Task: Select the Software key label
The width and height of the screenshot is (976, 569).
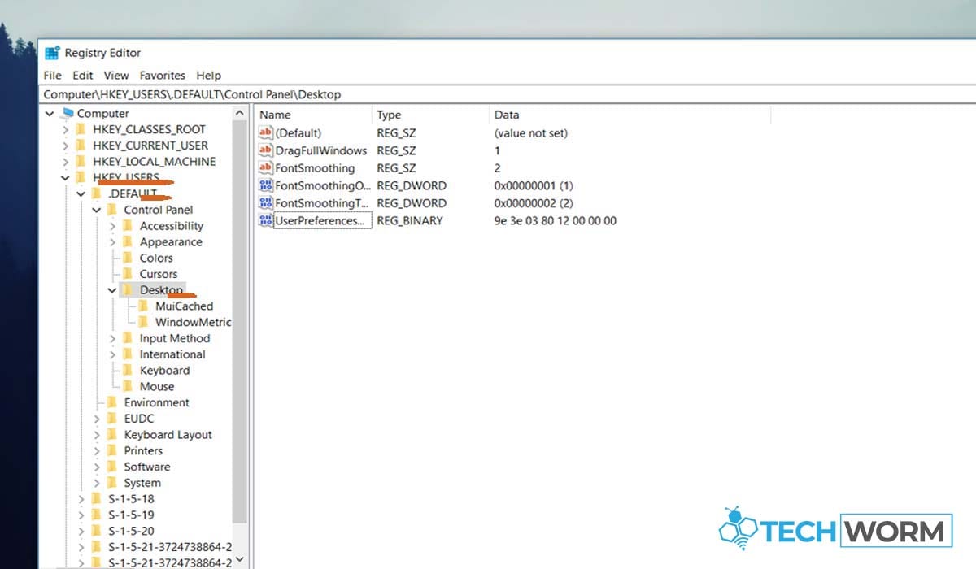Action: 147,467
